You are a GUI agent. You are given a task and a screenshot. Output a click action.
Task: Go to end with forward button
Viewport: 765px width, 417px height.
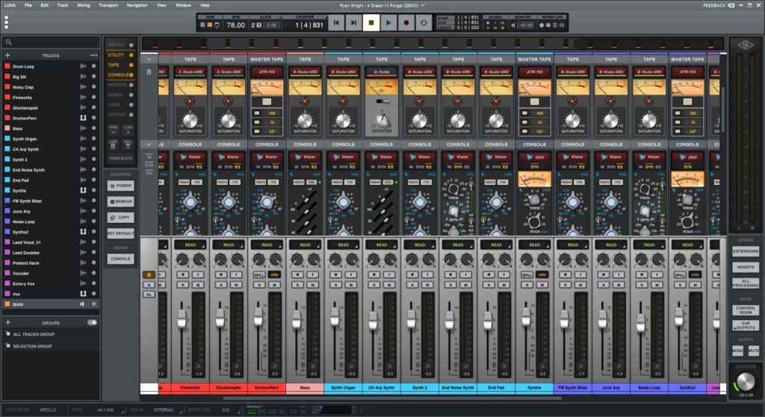(353, 22)
